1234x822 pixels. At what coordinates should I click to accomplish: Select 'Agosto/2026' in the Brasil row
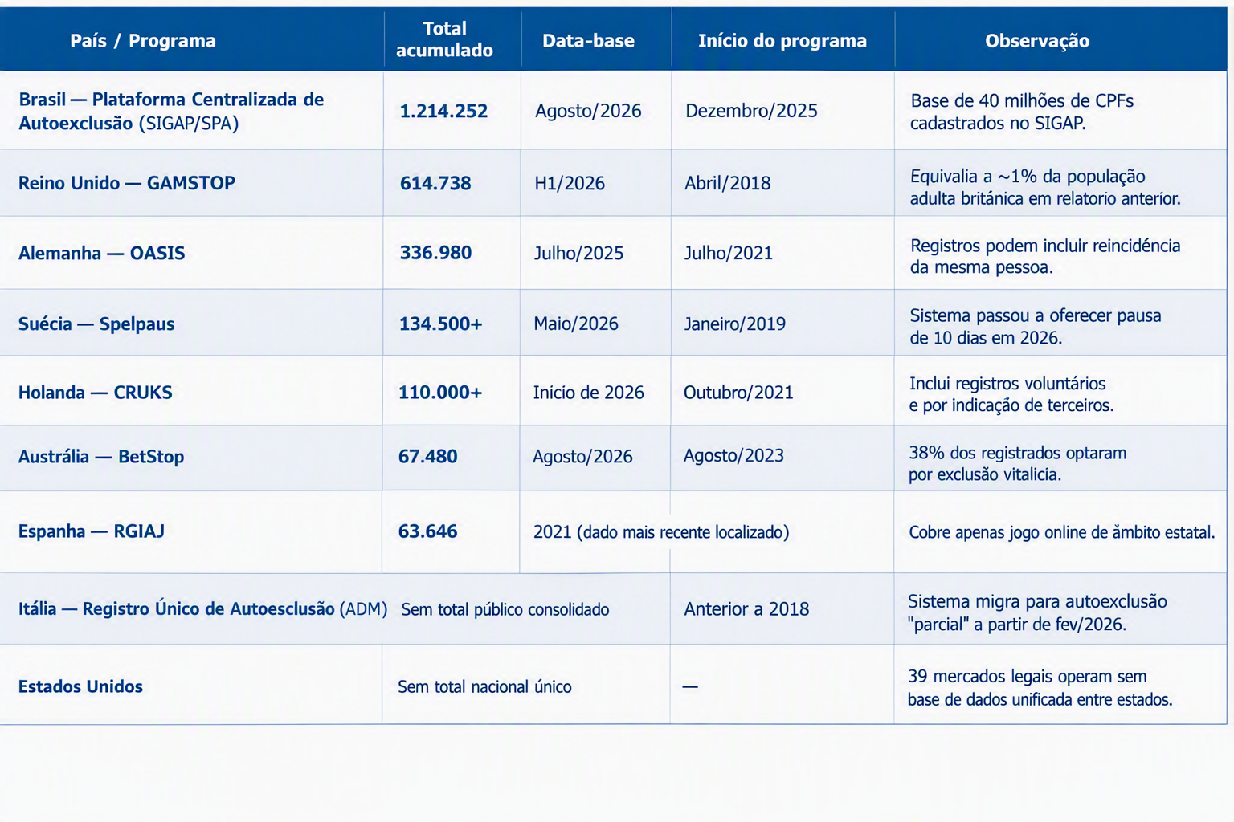588,111
